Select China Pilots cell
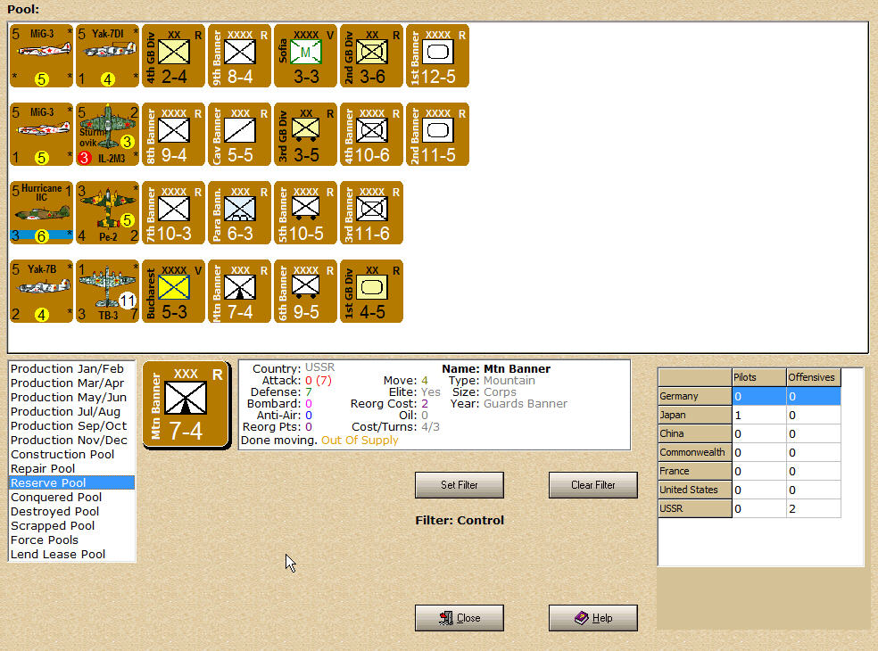 758,433
